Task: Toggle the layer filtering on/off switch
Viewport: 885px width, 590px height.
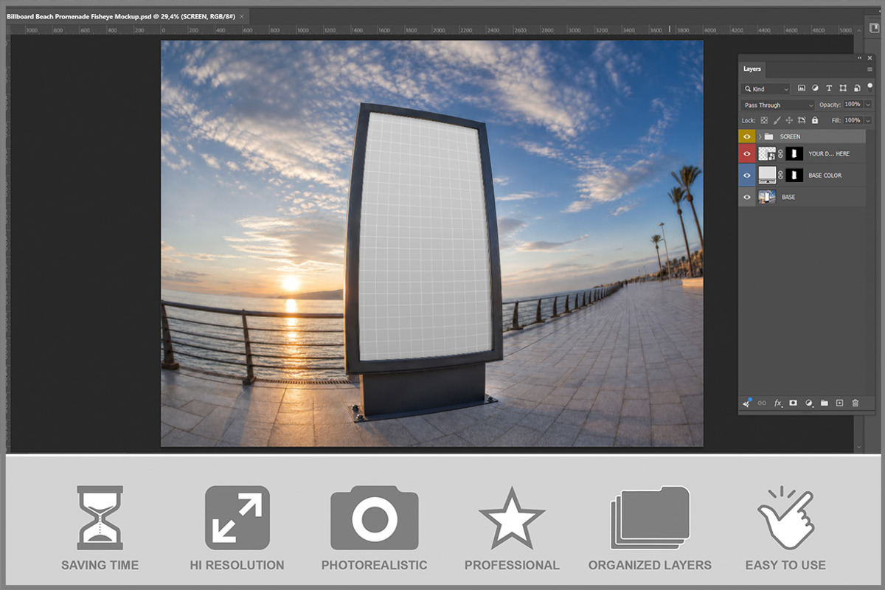Action: [x=870, y=88]
